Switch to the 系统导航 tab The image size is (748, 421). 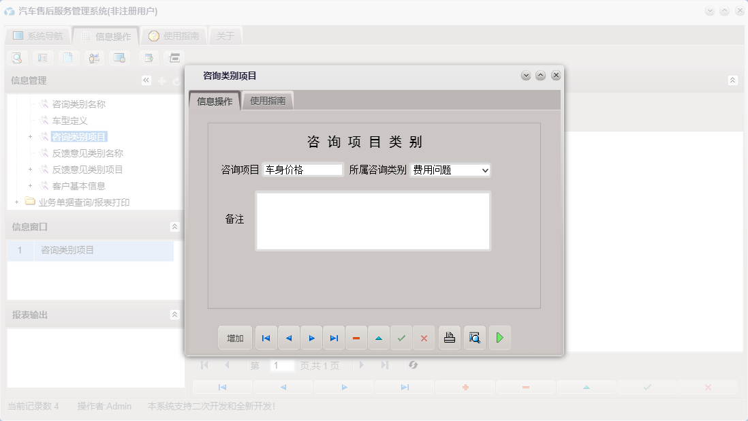tap(37, 36)
